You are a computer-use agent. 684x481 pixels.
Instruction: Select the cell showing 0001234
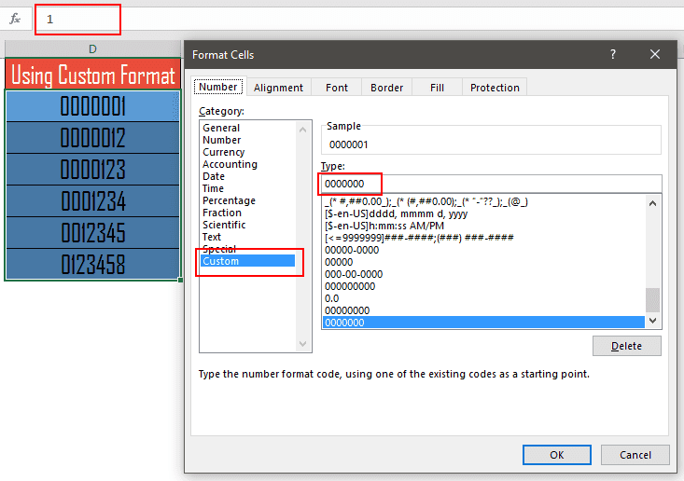coord(93,201)
